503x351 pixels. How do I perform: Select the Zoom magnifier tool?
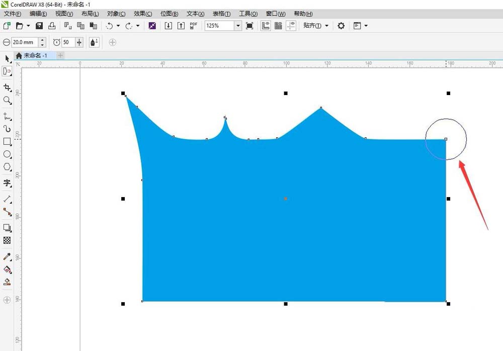pyautogui.click(x=7, y=101)
